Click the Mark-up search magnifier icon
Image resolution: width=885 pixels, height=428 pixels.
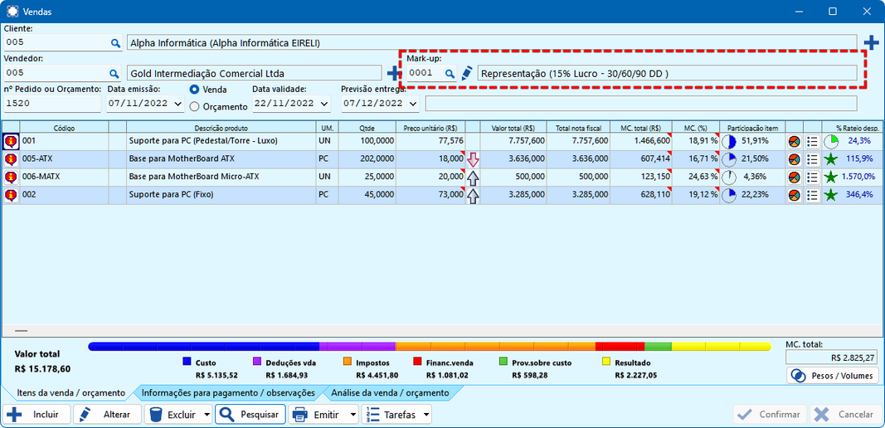tap(450, 73)
